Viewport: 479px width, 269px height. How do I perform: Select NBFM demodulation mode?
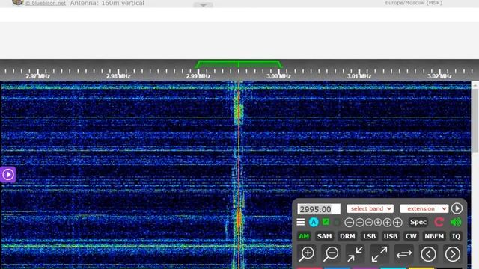[434, 236]
